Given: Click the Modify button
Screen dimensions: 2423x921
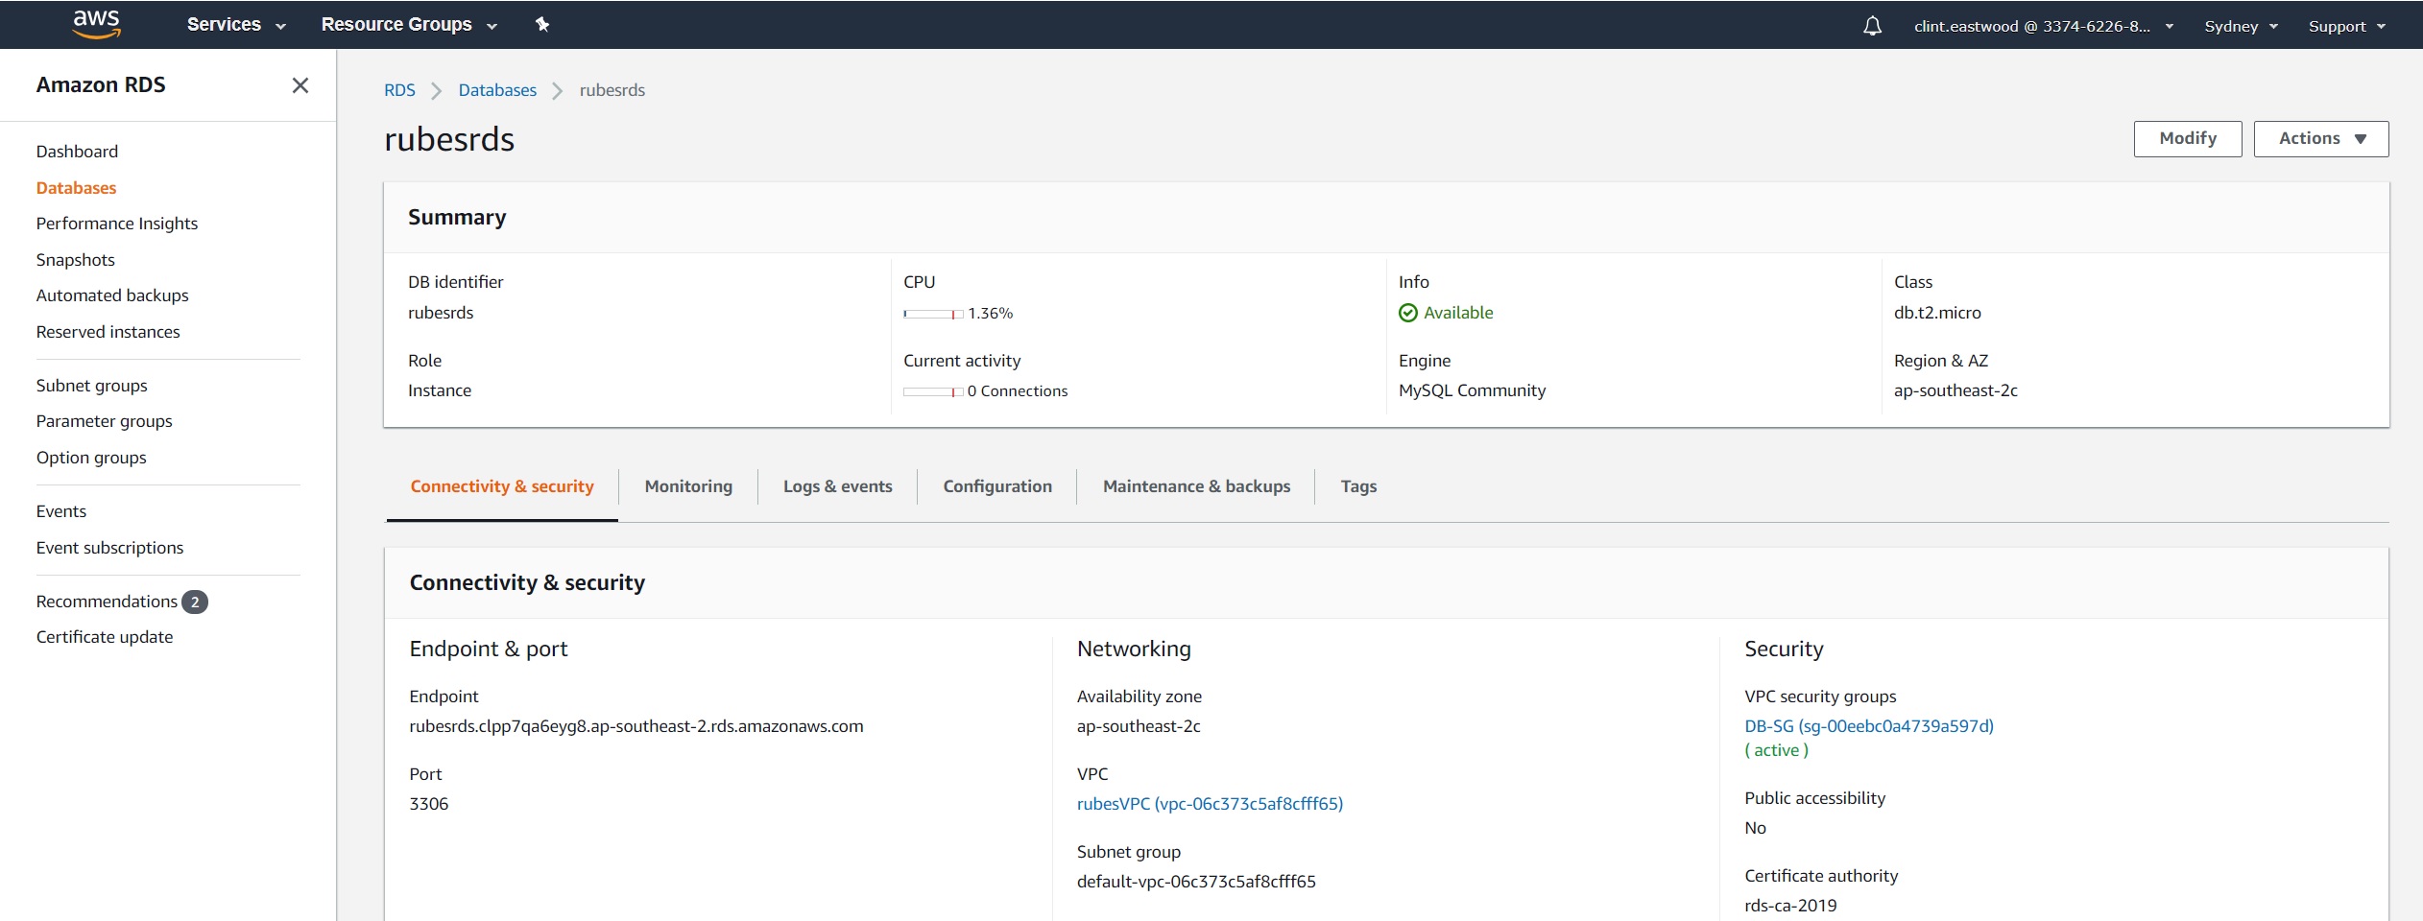Looking at the screenshot, I should [2187, 138].
